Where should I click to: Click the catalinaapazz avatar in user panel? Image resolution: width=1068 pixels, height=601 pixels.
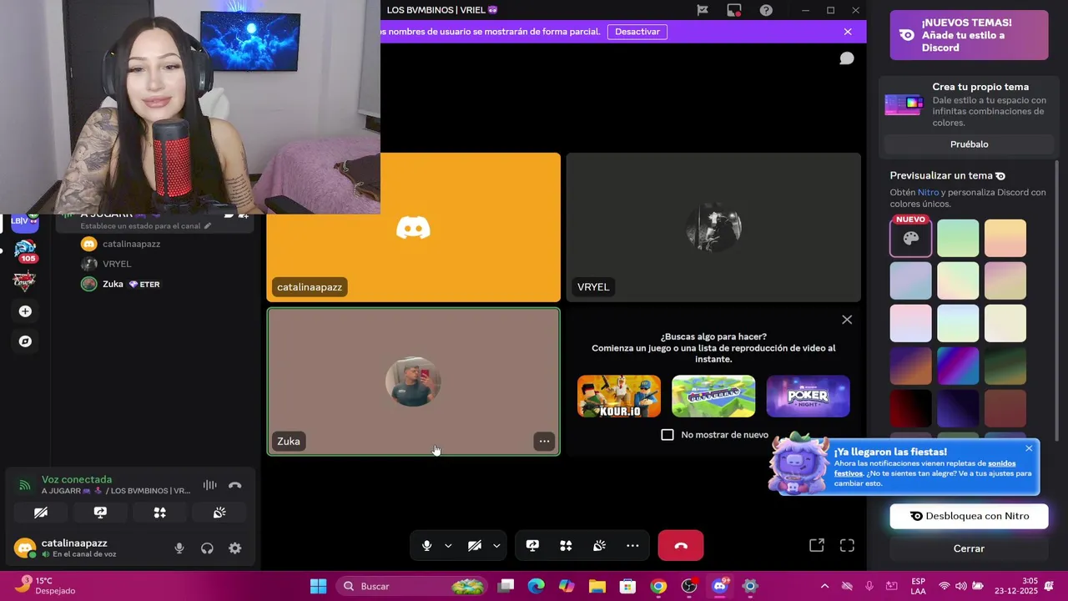[25, 548]
